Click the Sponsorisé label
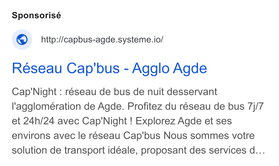 (x=36, y=15)
